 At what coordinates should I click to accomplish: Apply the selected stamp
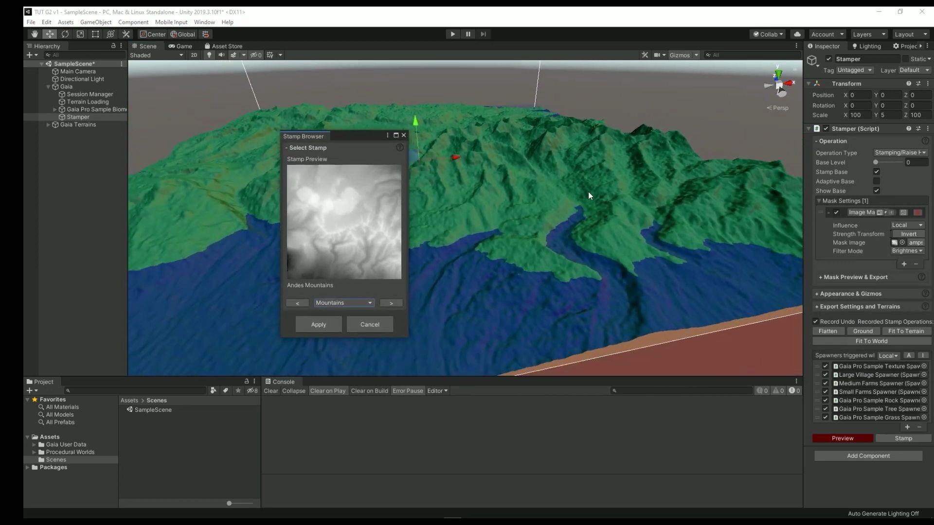[319, 324]
